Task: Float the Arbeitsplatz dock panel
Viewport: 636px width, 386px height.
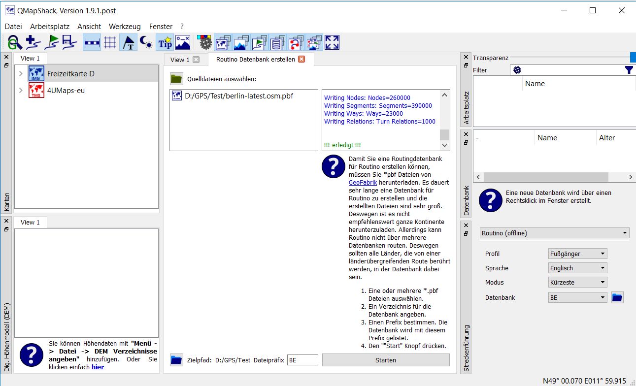Action: [466, 65]
